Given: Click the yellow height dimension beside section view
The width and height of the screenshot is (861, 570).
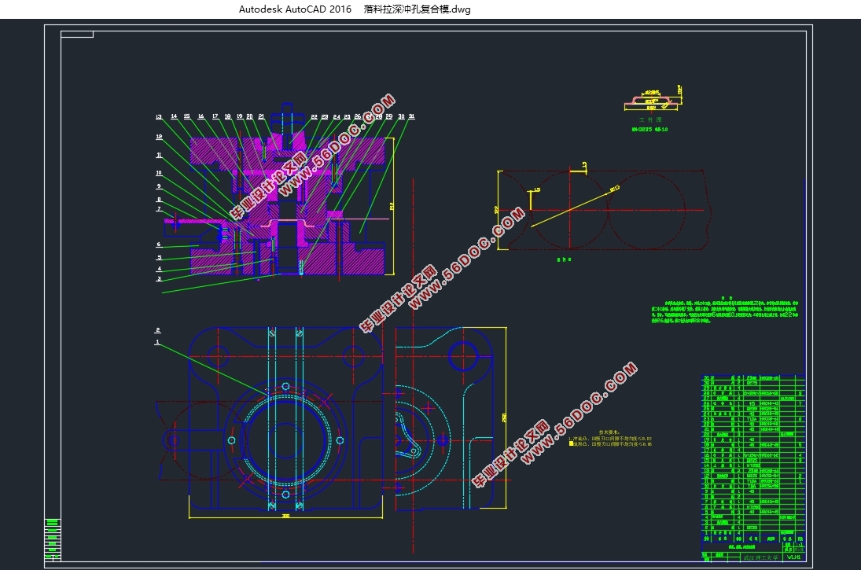Looking at the screenshot, I should (x=392, y=207).
